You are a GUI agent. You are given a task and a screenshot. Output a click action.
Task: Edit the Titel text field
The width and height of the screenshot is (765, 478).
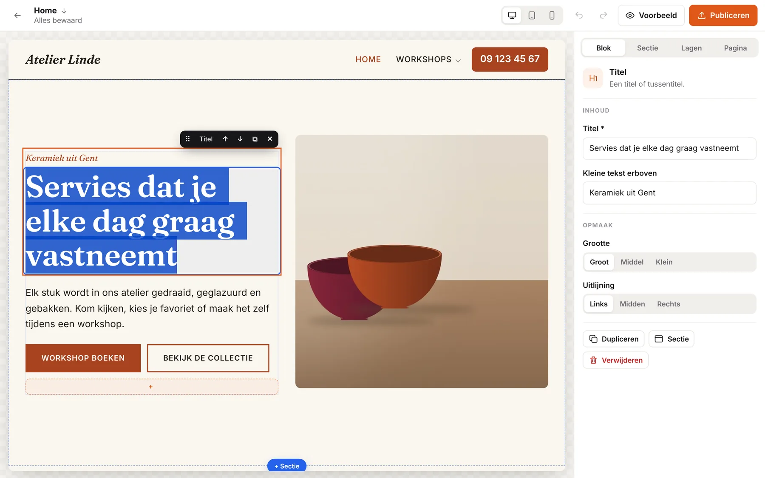[x=669, y=148]
